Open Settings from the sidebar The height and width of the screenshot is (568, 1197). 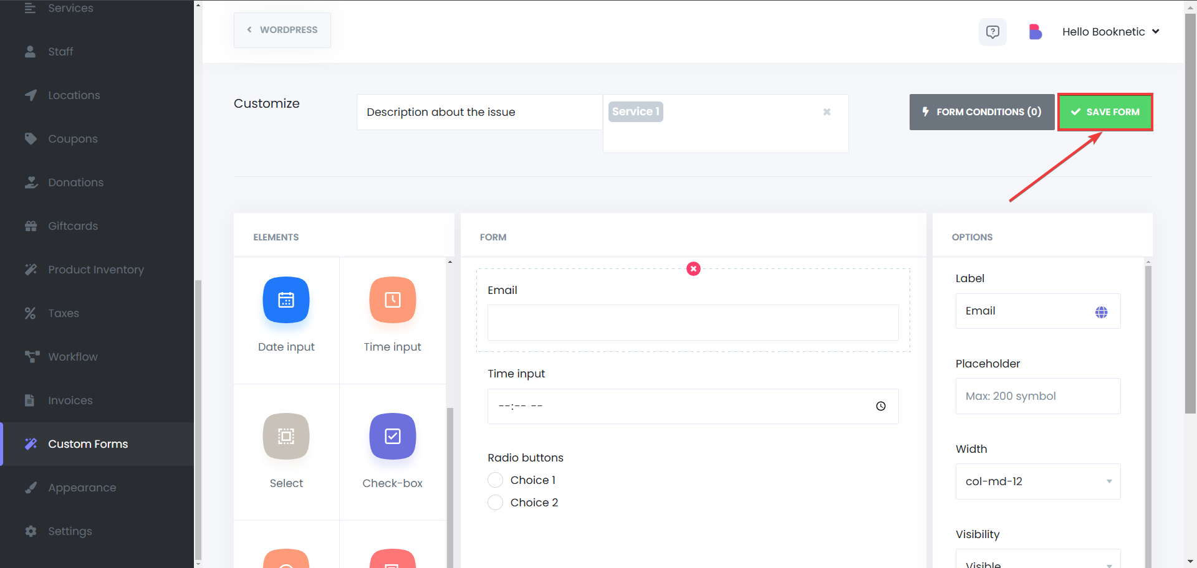[97, 531]
